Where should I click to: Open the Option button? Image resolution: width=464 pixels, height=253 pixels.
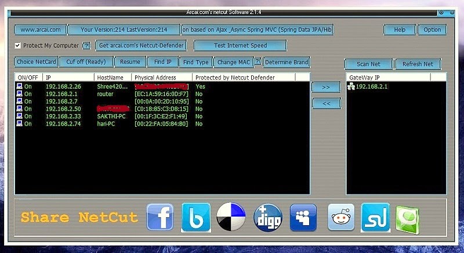coord(432,30)
